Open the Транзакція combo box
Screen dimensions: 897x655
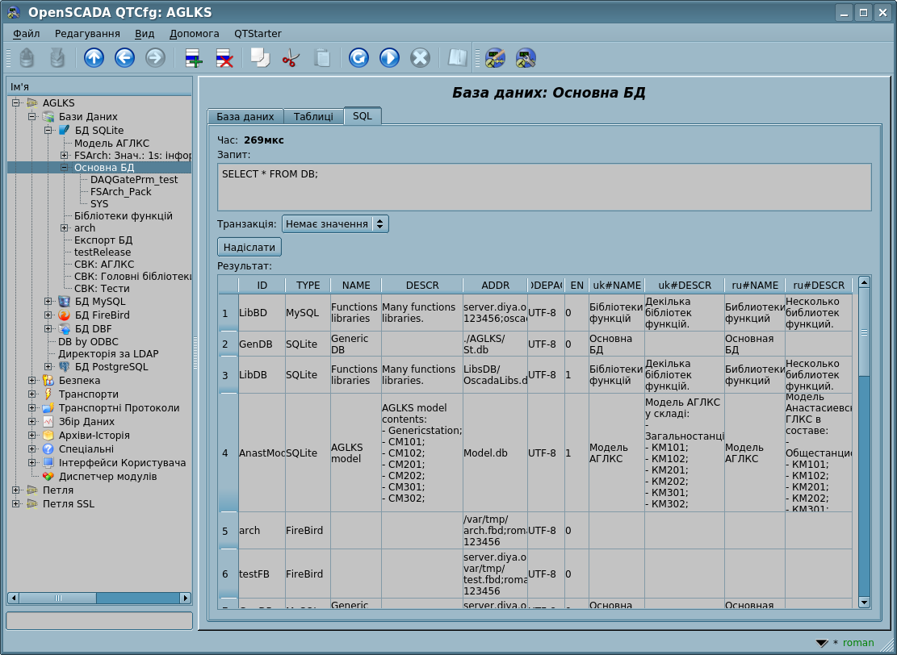tap(335, 223)
